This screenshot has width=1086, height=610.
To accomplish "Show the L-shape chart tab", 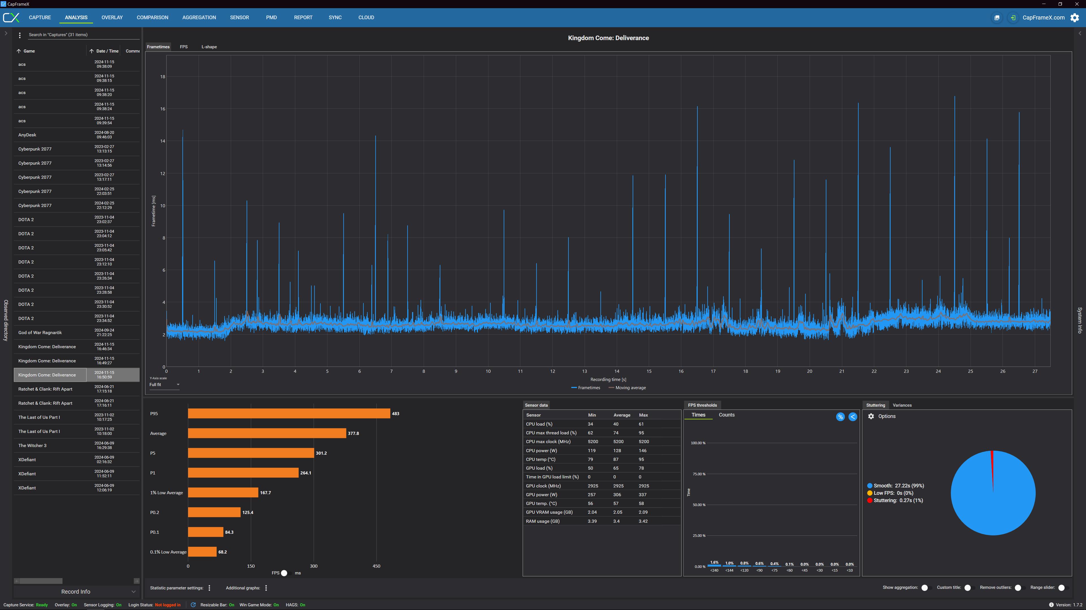I will click(209, 47).
